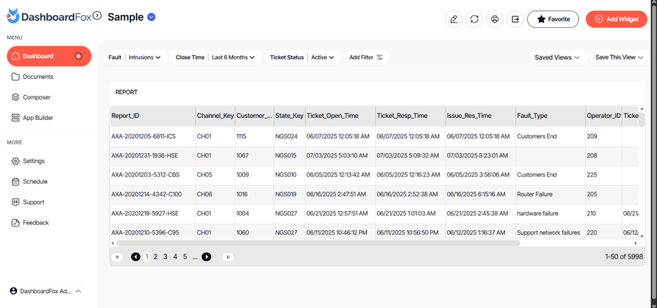This screenshot has width=657, height=308.
Task: Open the Sample dashboard selector dropdown
Action: coord(151,17)
